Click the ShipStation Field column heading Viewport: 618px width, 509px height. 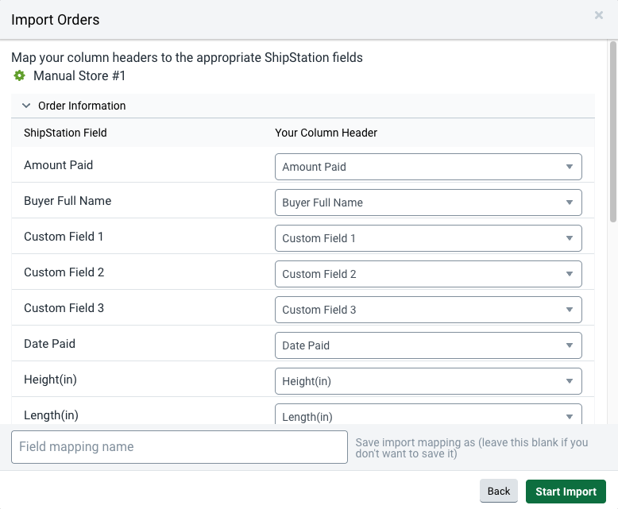pyautogui.click(x=65, y=133)
